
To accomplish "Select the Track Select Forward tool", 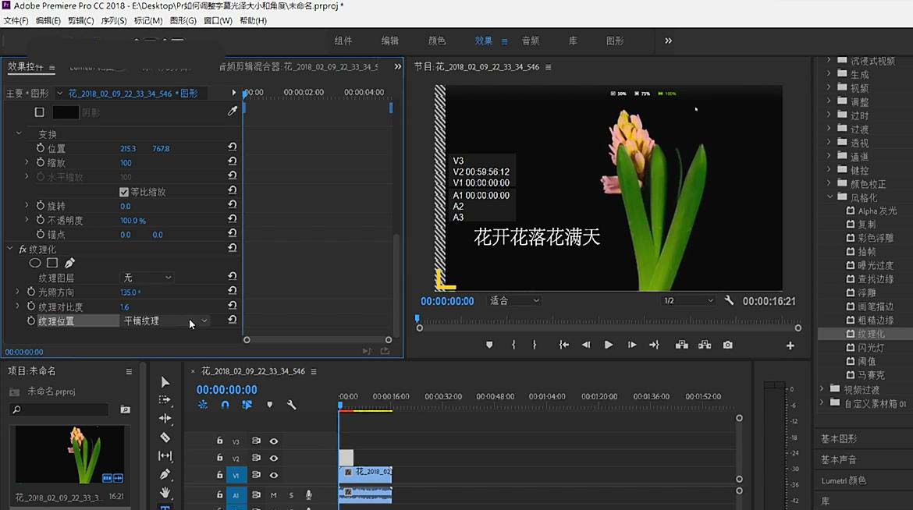I will (165, 398).
